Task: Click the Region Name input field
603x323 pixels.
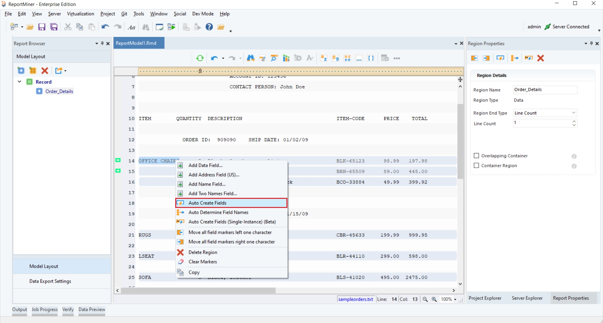Action: point(545,90)
